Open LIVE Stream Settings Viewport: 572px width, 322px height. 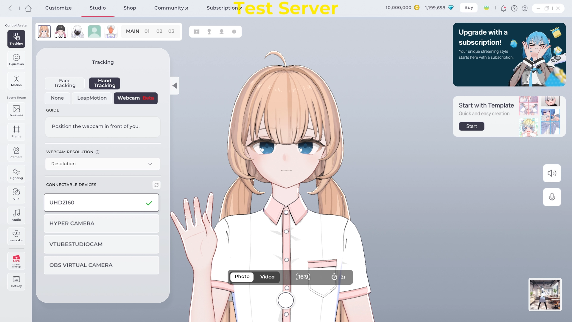tap(16, 261)
